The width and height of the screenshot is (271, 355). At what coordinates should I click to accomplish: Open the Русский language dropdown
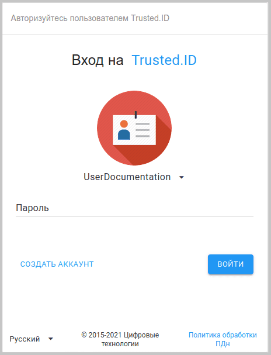[x=31, y=339]
